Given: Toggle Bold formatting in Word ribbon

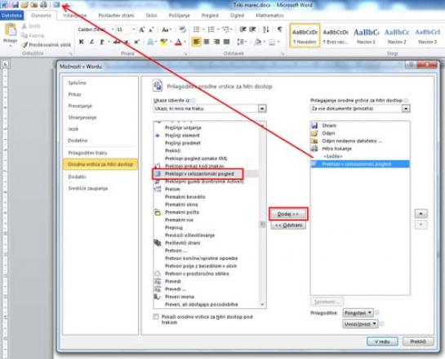Looking at the screenshot, I should tap(81, 42).
